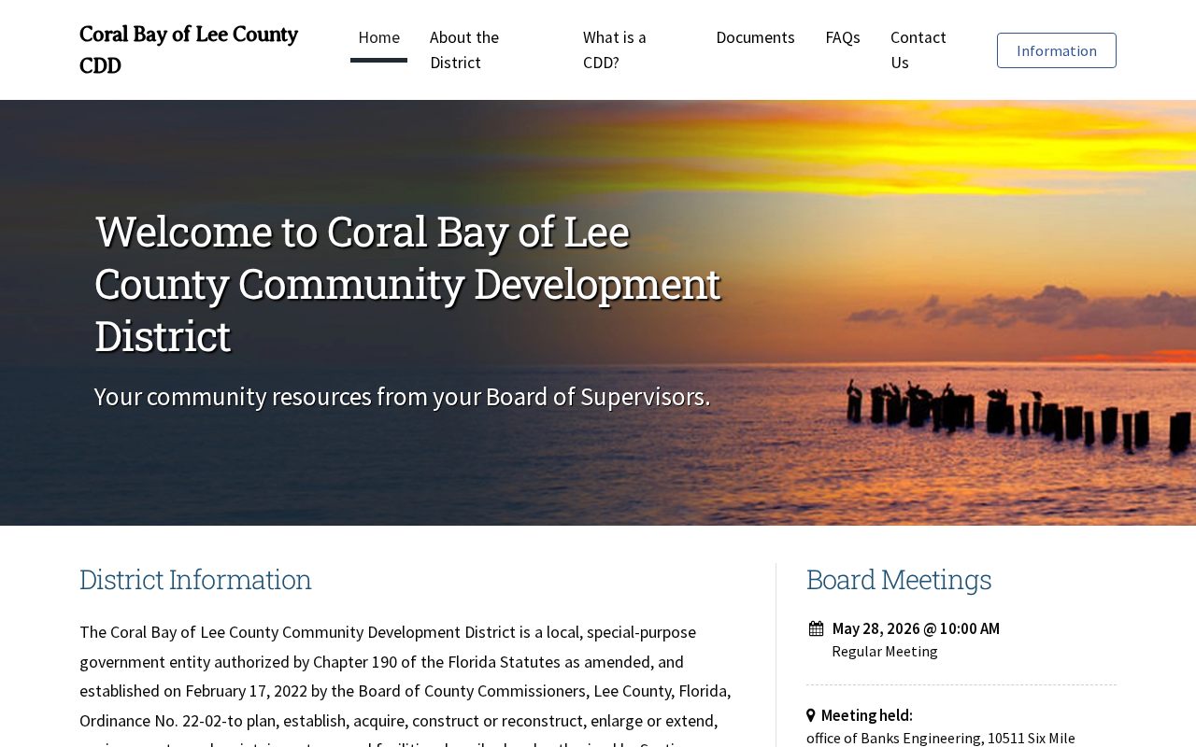
Task: Click the Information button
Action: [1057, 50]
